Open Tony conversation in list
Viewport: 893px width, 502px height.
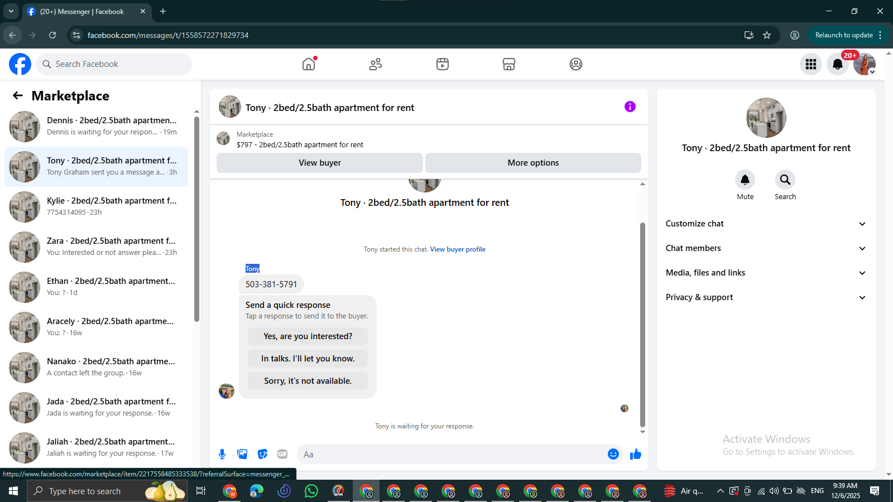[x=96, y=167]
